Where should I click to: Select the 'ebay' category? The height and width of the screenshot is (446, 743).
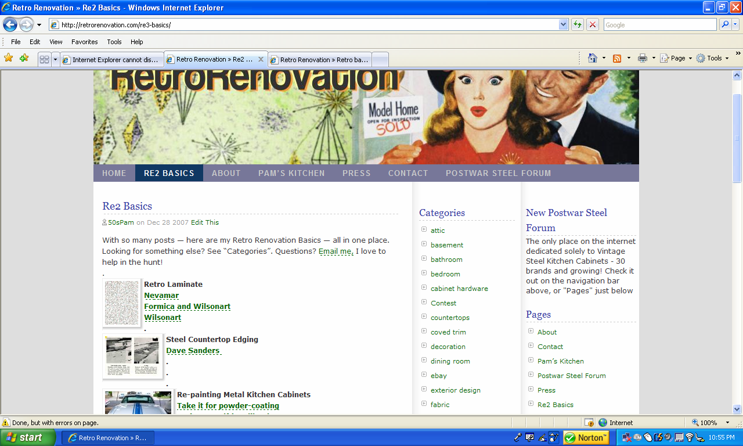point(438,376)
